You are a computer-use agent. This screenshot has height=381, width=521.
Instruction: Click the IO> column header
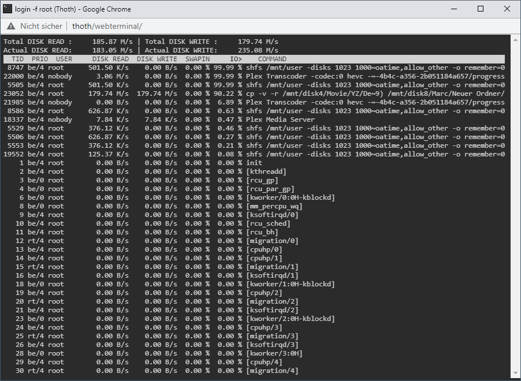pos(236,59)
